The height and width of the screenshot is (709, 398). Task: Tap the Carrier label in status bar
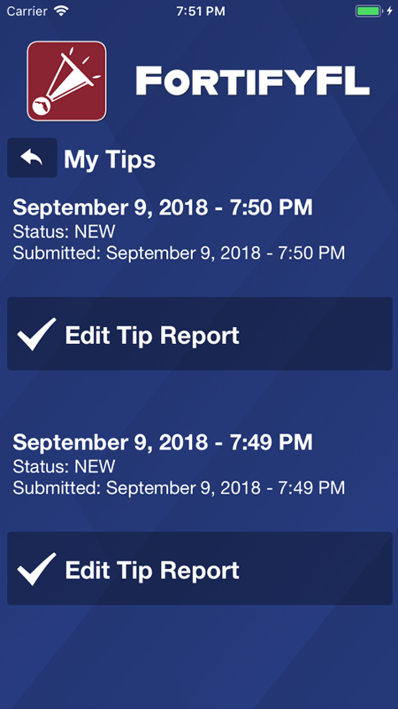[x=27, y=12]
